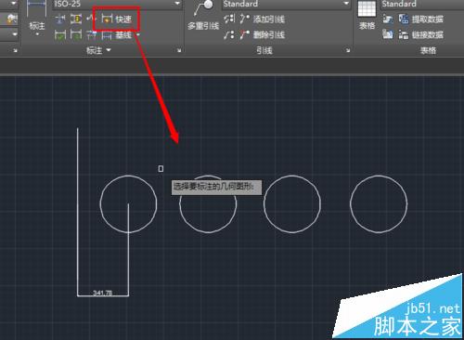The height and width of the screenshot is (340, 464).
Task: Click the partially visible icon at far-left ribbon edge
Action: [12, 20]
